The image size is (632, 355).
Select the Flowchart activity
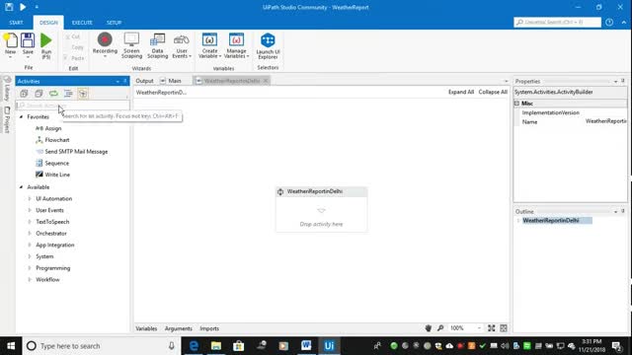(52, 140)
